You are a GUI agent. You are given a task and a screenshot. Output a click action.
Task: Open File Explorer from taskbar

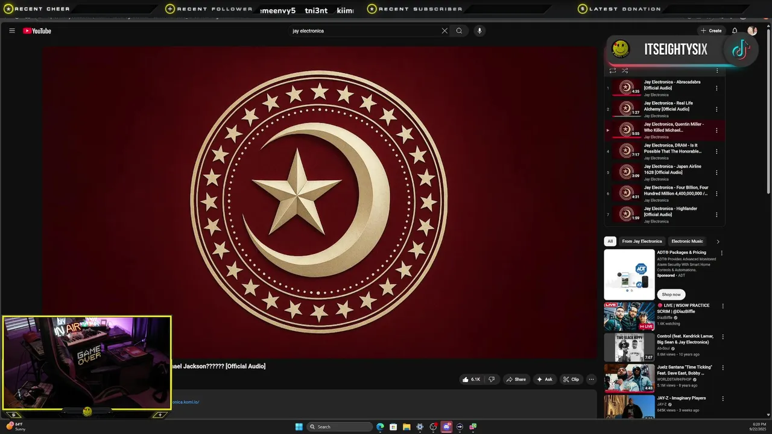(x=407, y=427)
